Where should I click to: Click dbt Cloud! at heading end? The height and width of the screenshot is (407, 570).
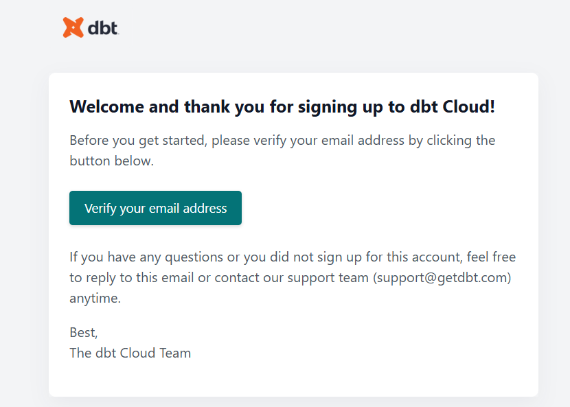[452, 107]
